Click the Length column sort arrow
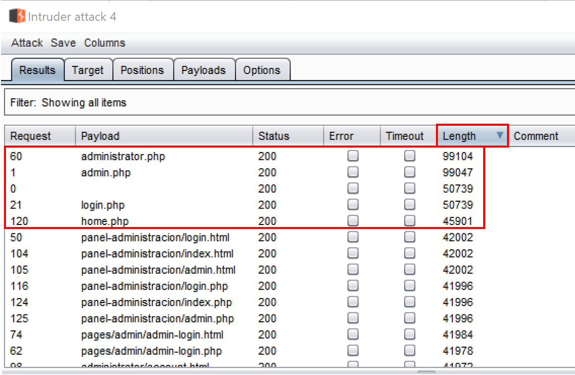575x375 pixels. click(x=500, y=135)
